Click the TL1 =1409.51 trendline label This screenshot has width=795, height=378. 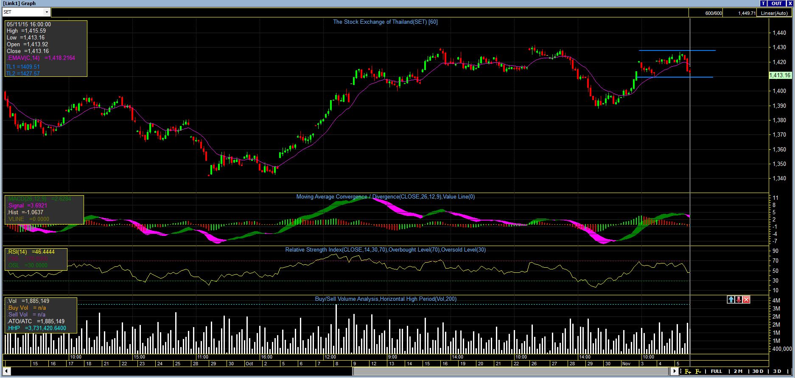pos(23,67)
